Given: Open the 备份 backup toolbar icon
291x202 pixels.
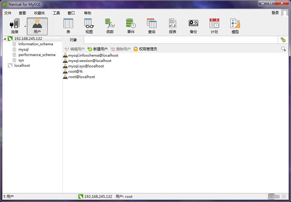Looking at the screenshot, I should [194, 26].
